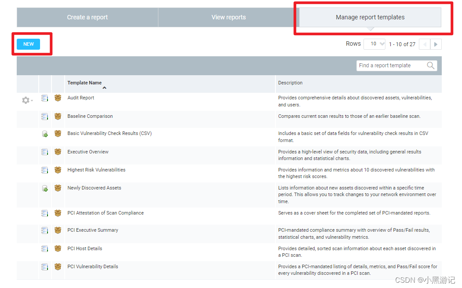Click document type icon for Executive Overview
This screenshot has width=462, height=288.
pyautogui.click(x=44, y=152)
